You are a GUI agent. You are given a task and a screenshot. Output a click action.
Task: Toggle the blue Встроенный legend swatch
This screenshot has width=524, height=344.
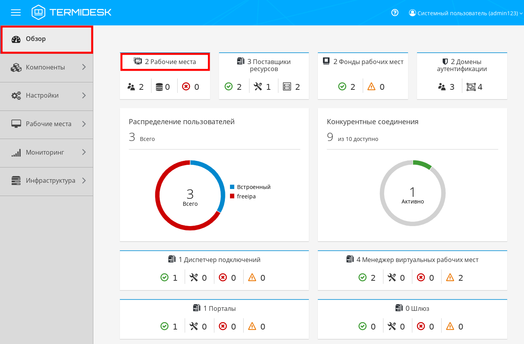(232, 187)
